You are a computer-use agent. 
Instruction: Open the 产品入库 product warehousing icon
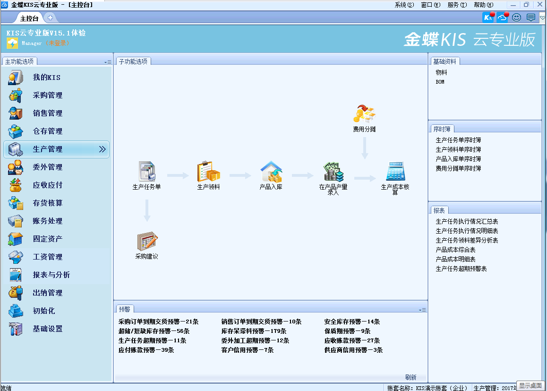(271, 172)
